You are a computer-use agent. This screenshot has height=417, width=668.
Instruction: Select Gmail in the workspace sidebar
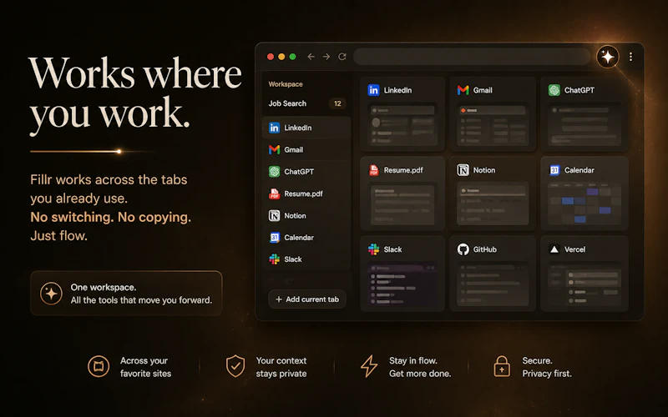[x=306, y=150]
